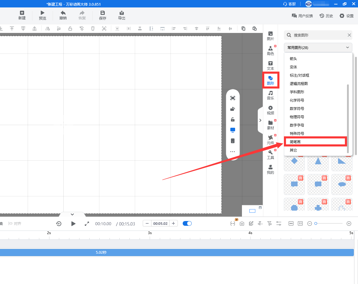Select the desktop landscape display icon
Viewport: 358px width, 284px height.
[x=233, y=130]
